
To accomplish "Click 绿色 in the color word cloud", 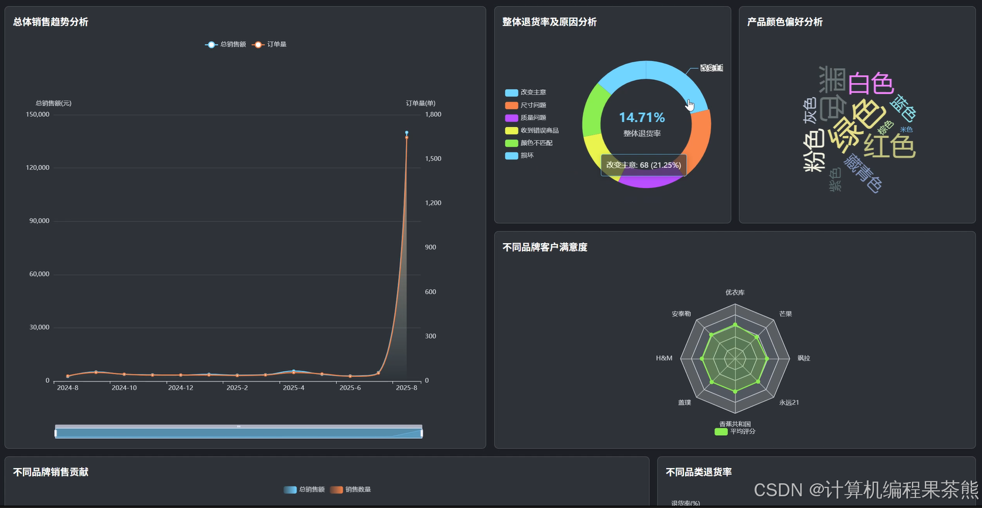I will (856, 125).
